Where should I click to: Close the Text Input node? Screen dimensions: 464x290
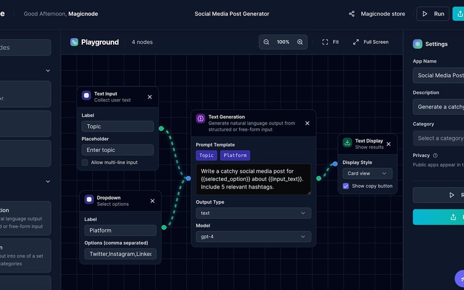pos(150,97)
